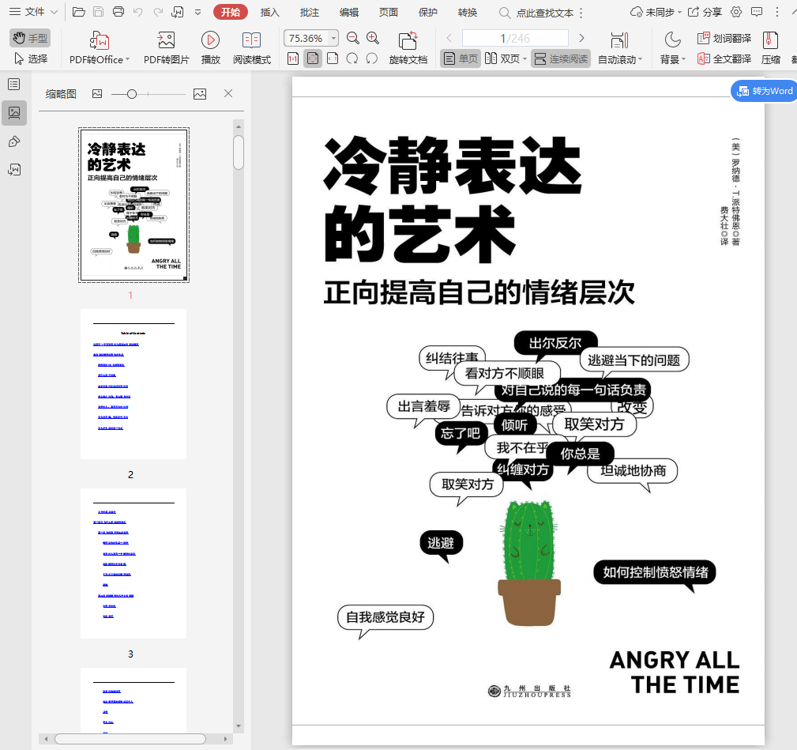797x750 pixels.
Task: Click the zoom out magnifier
Action: pos(353,38)
